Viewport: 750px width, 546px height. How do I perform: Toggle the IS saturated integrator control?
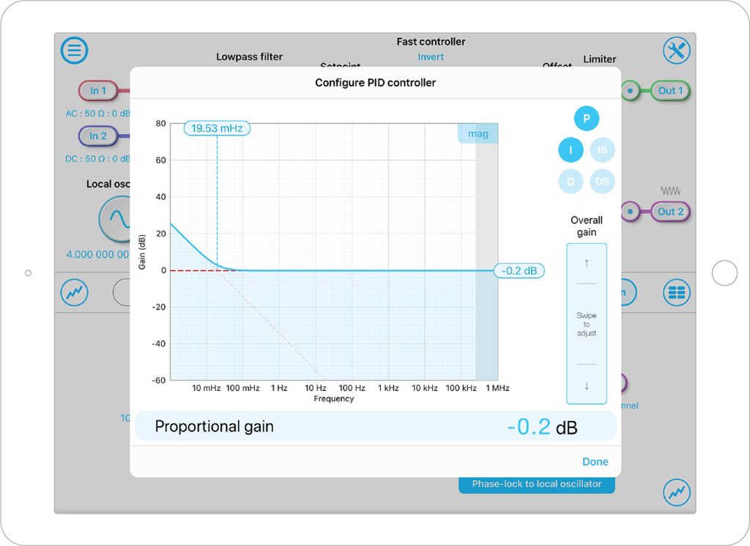pos(602,149)
